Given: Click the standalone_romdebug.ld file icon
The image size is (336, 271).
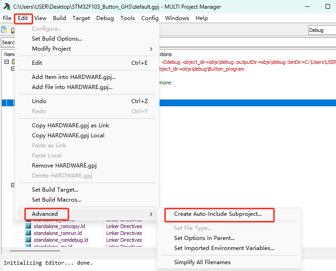Looking at the screenshot, I should point(28,240).
